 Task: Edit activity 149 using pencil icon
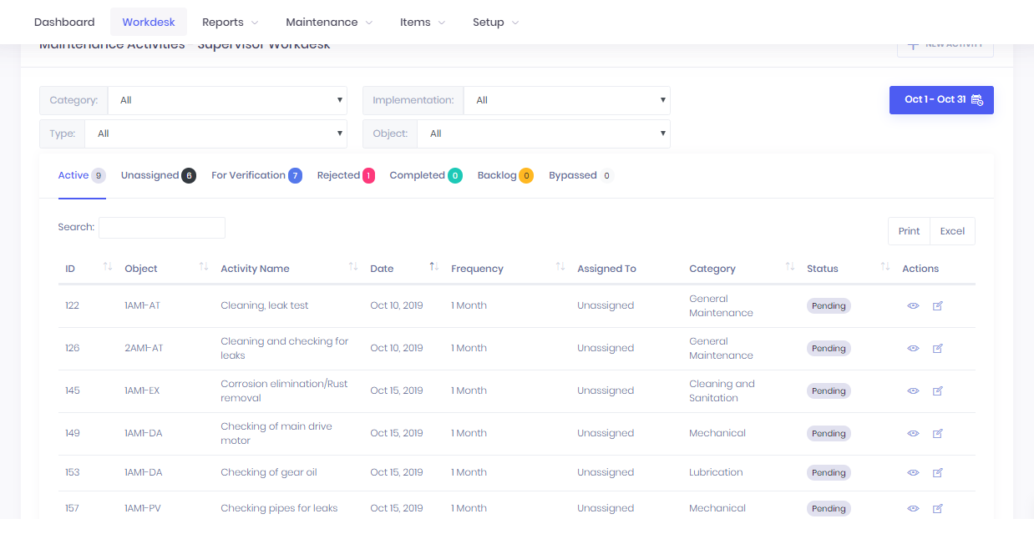pos(937,434)
